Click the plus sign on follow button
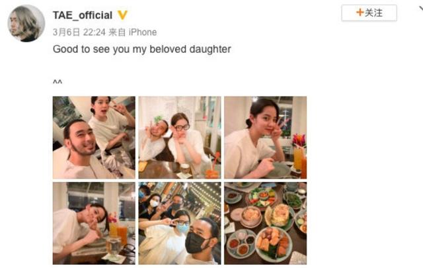This screenshot has width=423, height=268. [360, 13]
